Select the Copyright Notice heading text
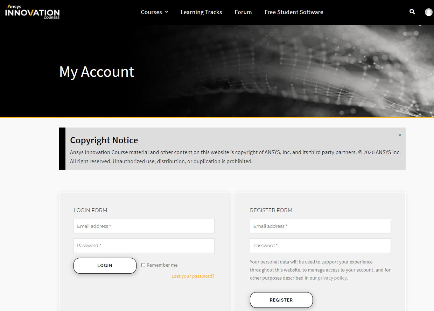This screenshot has height=311, width=434. (104, 140)
